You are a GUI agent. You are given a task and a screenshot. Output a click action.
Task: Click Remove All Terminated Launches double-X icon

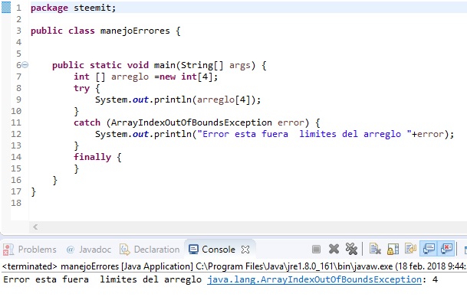351,249
